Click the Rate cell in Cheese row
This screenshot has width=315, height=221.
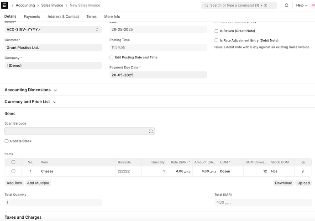click(x=179, y=171)
